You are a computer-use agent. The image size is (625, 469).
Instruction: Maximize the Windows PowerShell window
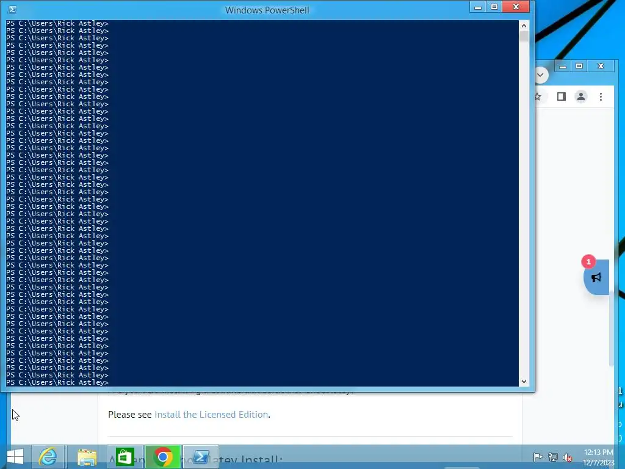[x=494, y=7]
